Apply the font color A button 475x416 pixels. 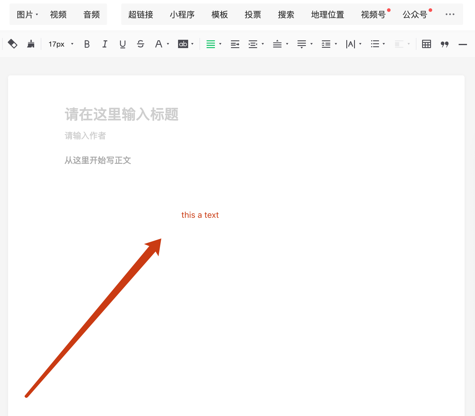[159, 44]
